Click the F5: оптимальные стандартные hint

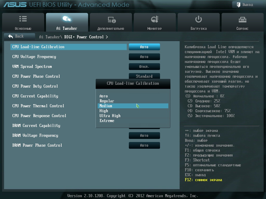pyautogui.click(x=213, y=165)
